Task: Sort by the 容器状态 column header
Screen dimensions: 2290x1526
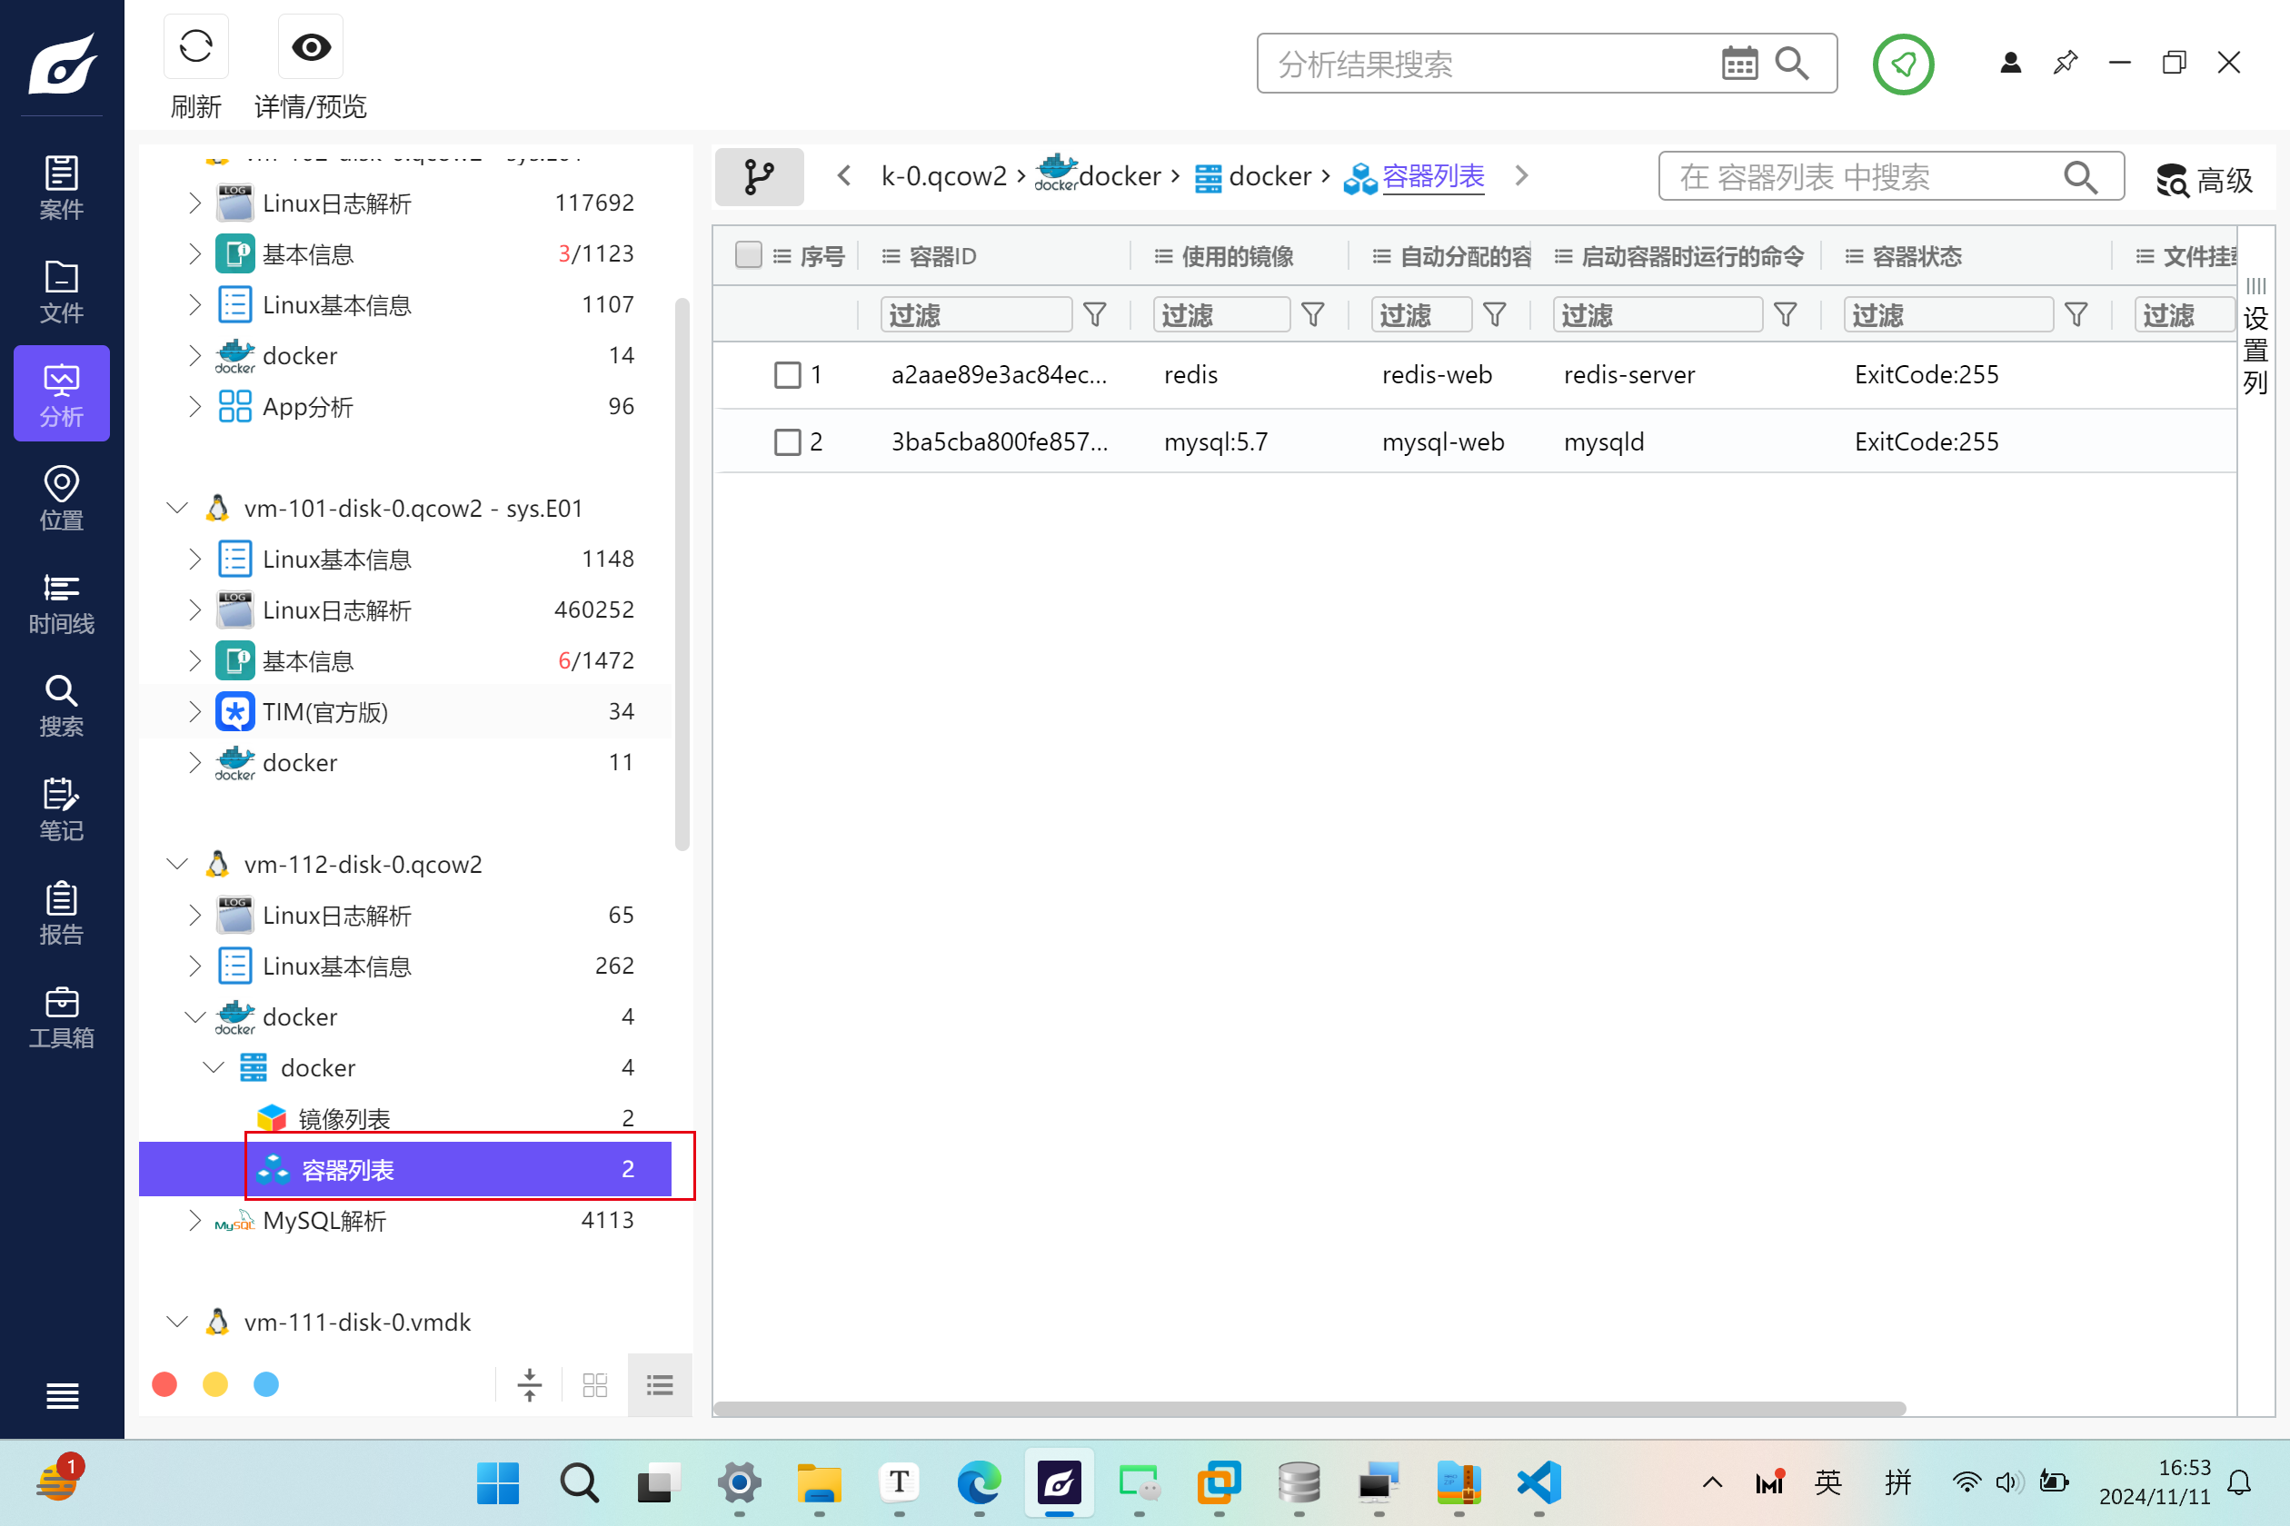Action: point(1917,256)
